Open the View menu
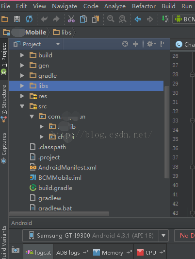The image size is (195, 259). 40,6
